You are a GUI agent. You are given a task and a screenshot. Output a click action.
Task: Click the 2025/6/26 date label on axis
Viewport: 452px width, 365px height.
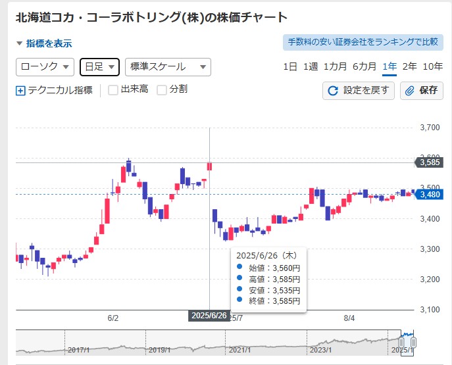pos(209,316)
